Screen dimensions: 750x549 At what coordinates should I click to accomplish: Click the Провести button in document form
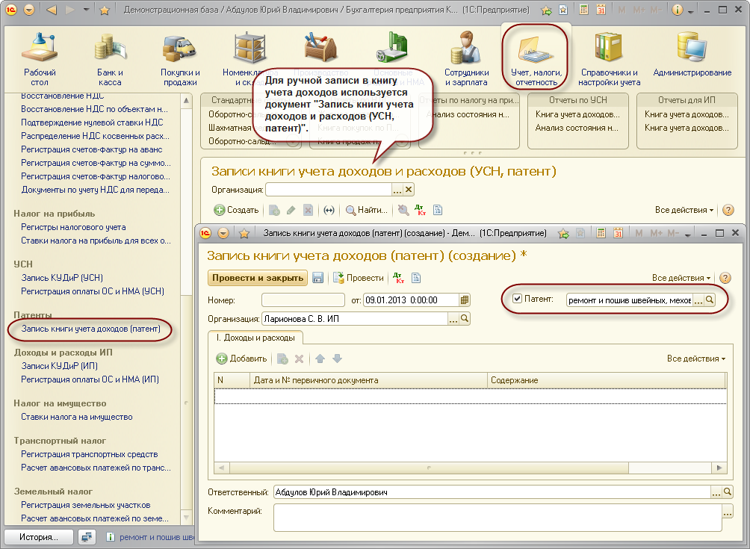click(359, 278)
